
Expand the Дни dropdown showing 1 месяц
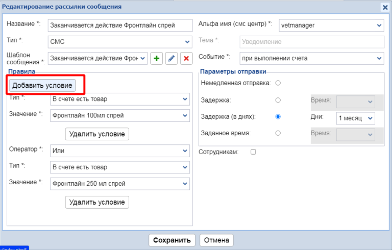pyautogui.click(x=356, y=118)
